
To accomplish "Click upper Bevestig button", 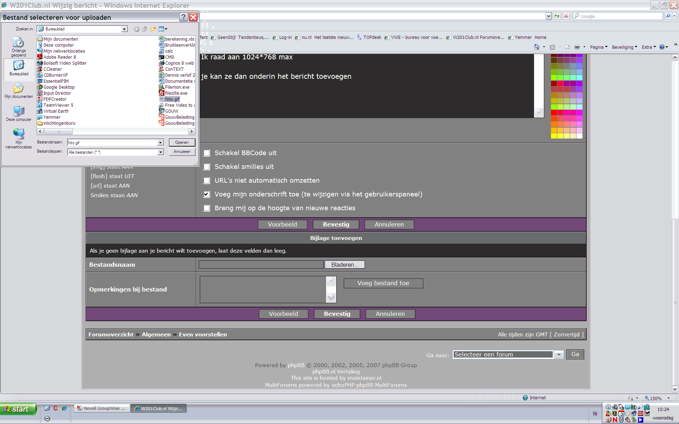I will click(x=336, y=224).
